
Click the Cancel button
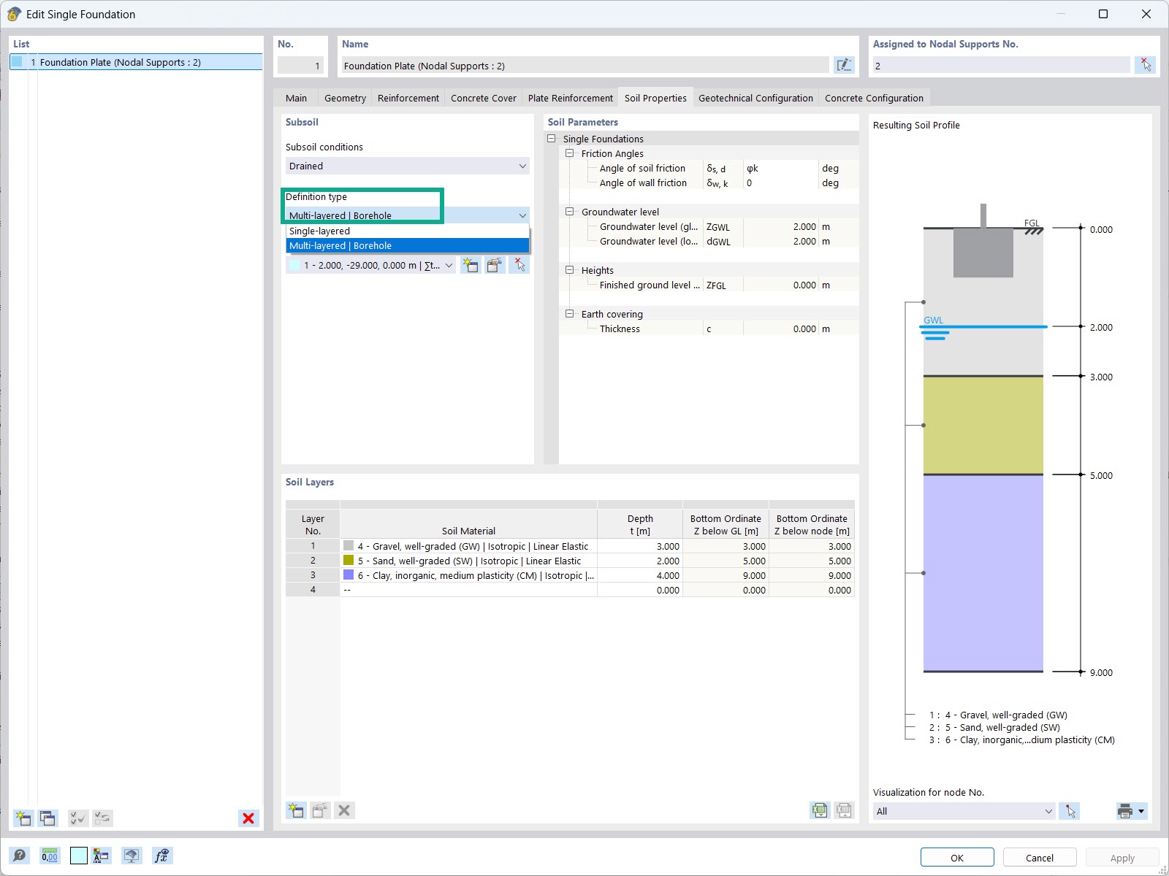click(1040, 858)
